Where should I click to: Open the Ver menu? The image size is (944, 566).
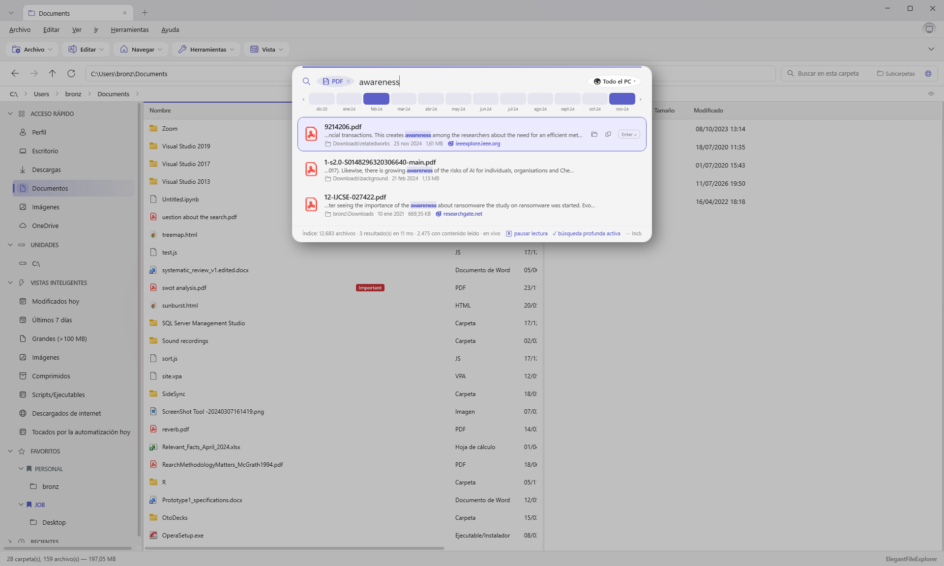[x=77, y=29]
